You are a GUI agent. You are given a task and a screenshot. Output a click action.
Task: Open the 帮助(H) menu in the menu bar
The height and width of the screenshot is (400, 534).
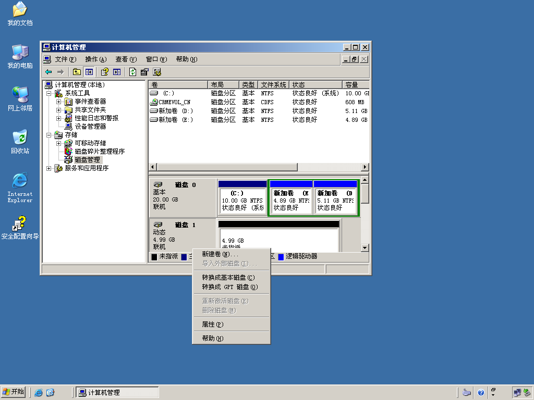pos(187,59)
